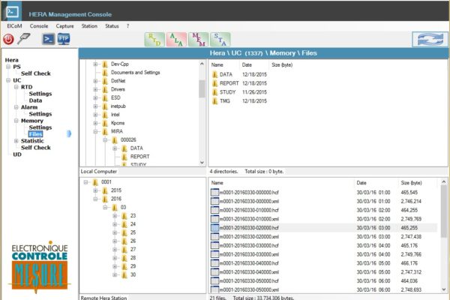Collapse the 2016 folder in remote tree
The height and width of the screenshot is (300, 450).
[95, 199]
